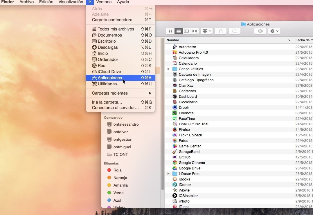Choose Utilidades in the Ir menu
The image size is (313, 215).
[x=120, y=84]
